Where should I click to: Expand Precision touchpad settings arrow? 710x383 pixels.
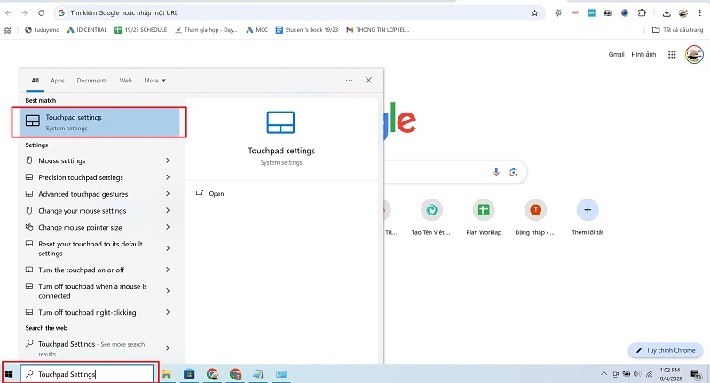tap(168, 177)
